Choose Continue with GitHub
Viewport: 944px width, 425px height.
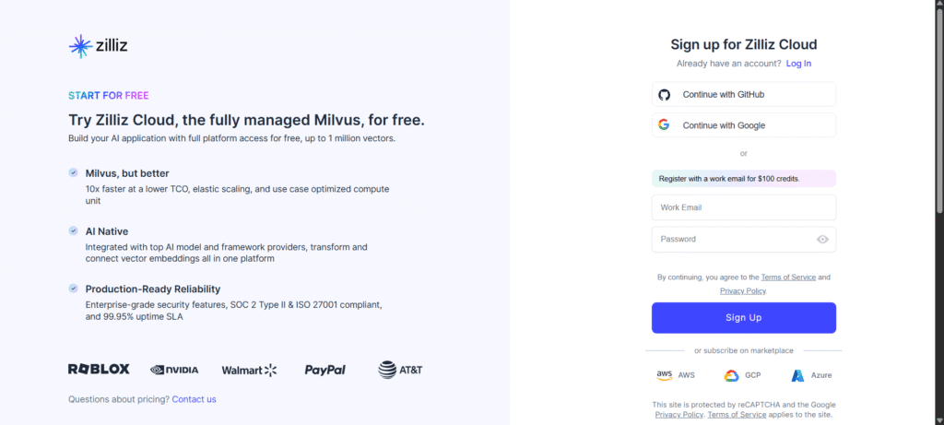click(x=743, y=94)
